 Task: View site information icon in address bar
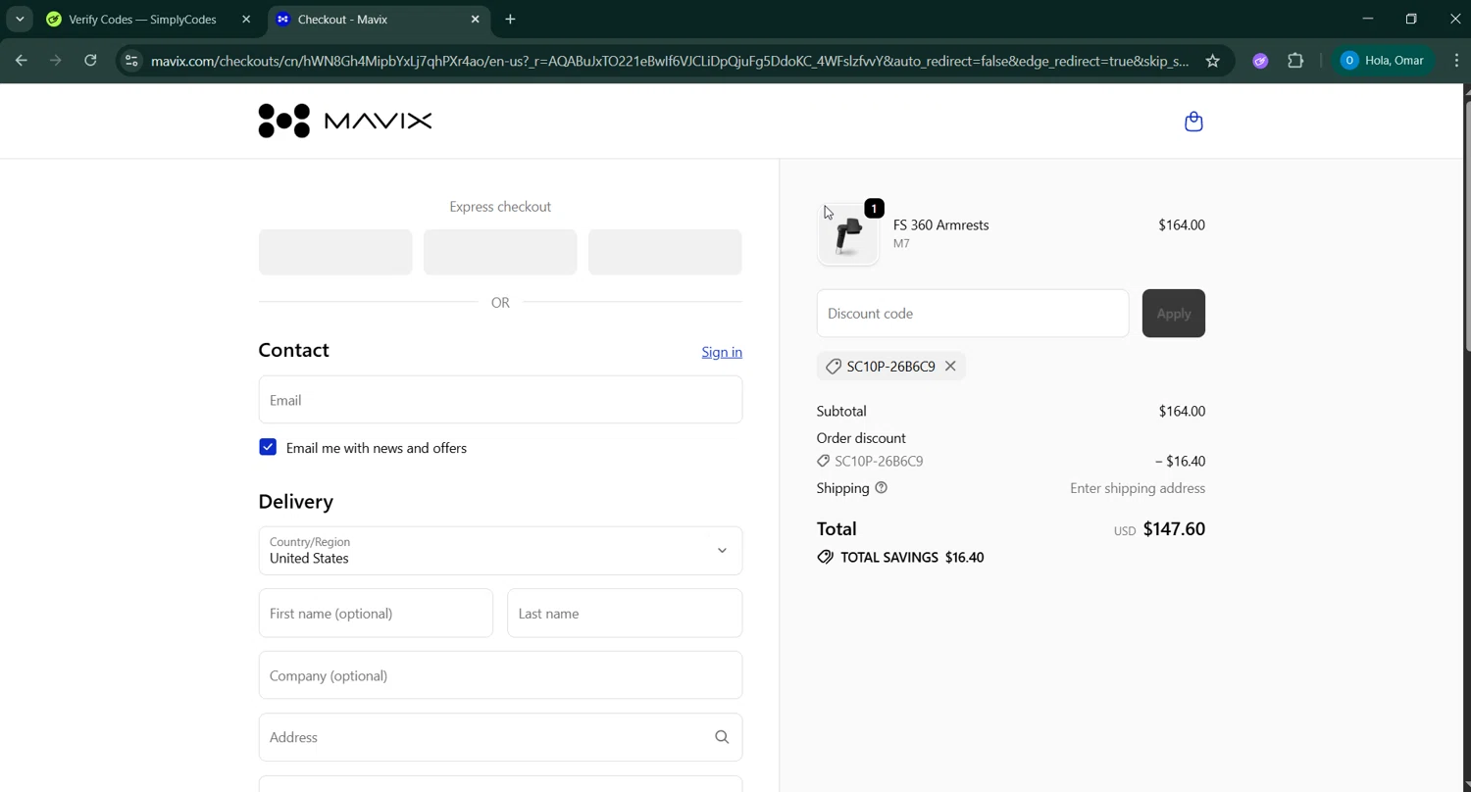point(131,61)
